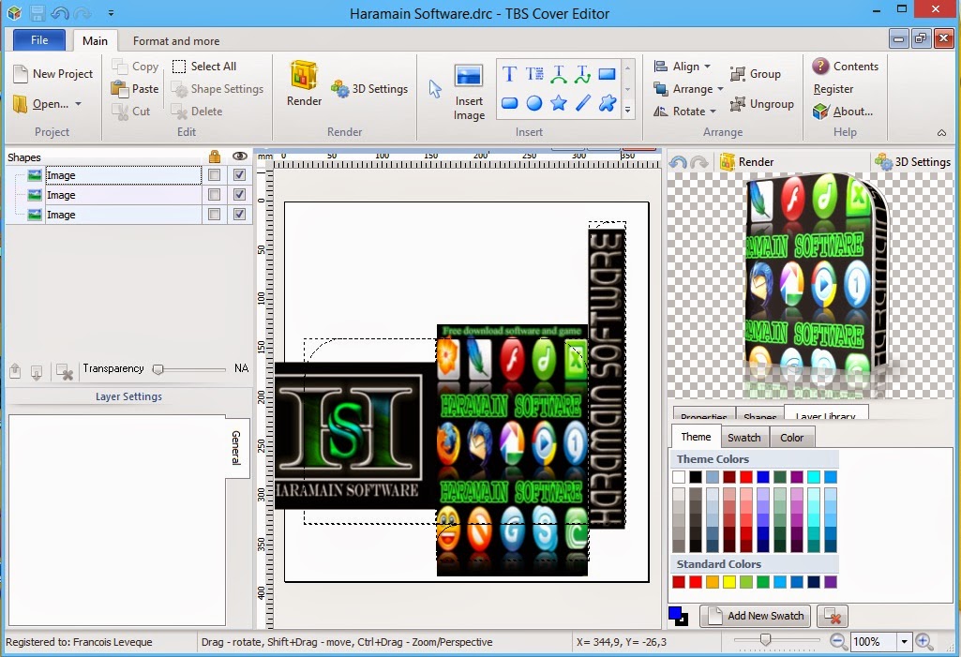Select the star shape tool
The height and width of the screenshot is (657, 961).
point(559,103)
